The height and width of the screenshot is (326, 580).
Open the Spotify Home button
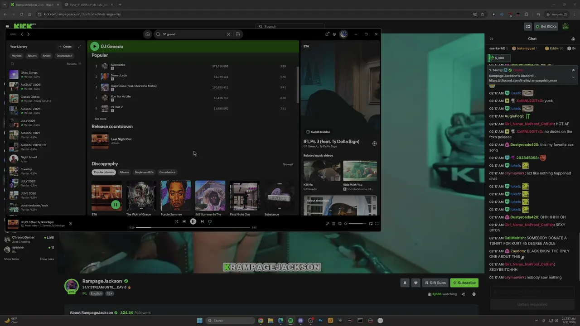(x=147, y=34)
